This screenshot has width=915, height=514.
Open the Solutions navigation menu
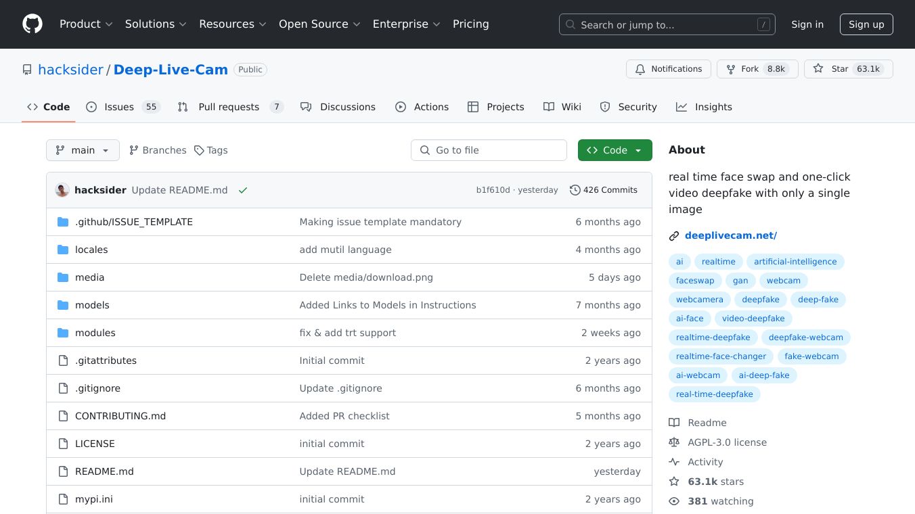156,24
